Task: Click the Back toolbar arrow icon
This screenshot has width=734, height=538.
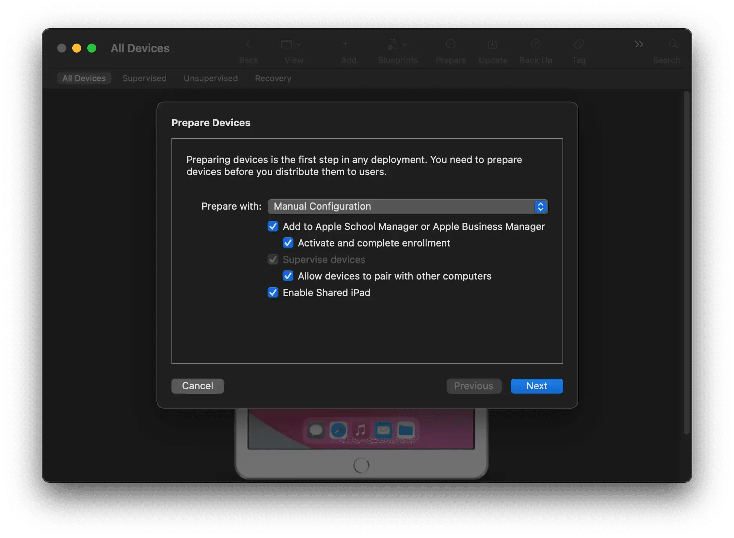Action: [x=248, y=44]
